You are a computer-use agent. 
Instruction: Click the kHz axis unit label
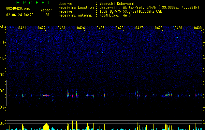[x=3, y=26]
